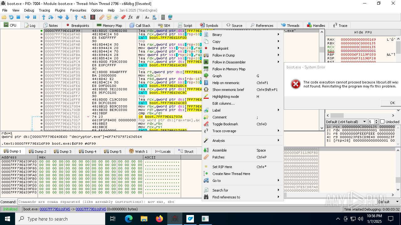Viewport: 401px width, 225px height.
Task: Expand the Search for submenu
Action: point(243,190)
